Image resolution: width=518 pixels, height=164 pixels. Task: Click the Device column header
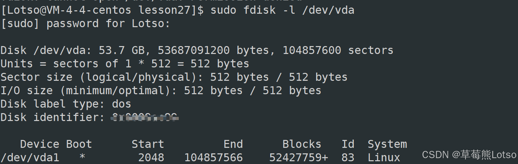coord(39,144)
